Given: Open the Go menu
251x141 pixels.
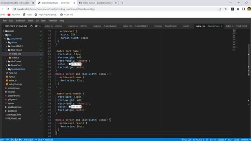Looking at the screenshot, I should [37, 21].
